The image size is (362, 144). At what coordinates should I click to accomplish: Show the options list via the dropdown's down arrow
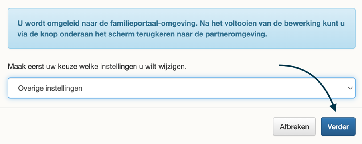click(x=350, y=88)
